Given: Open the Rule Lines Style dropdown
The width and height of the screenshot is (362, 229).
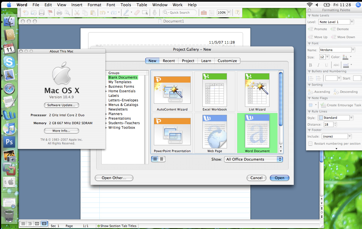Looking at the screenshot, I should point(352,118).
